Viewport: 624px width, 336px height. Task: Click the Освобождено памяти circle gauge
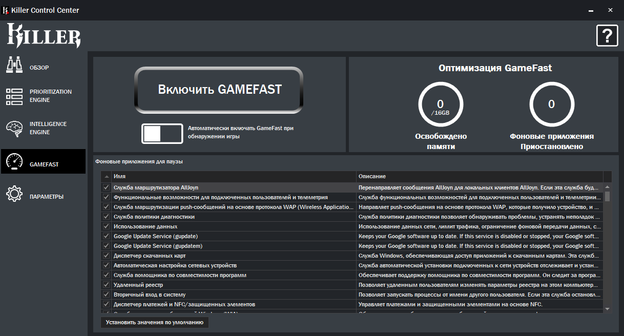(441, 105)
